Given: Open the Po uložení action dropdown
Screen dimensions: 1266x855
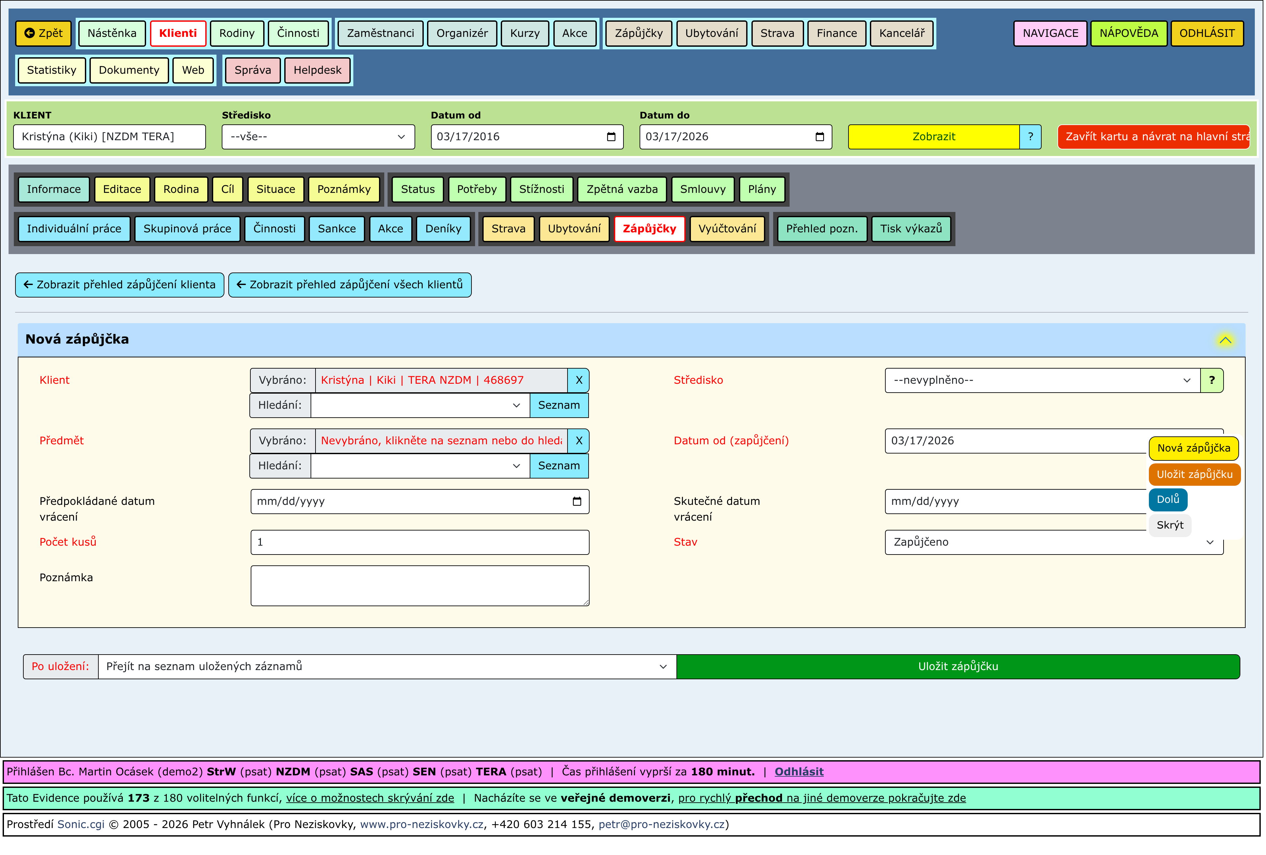Looking at the screenshot, I should coord(387,666).
